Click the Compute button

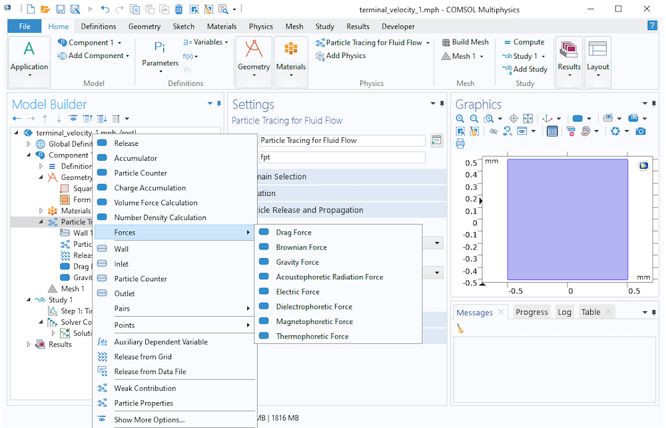pos(523,42)
